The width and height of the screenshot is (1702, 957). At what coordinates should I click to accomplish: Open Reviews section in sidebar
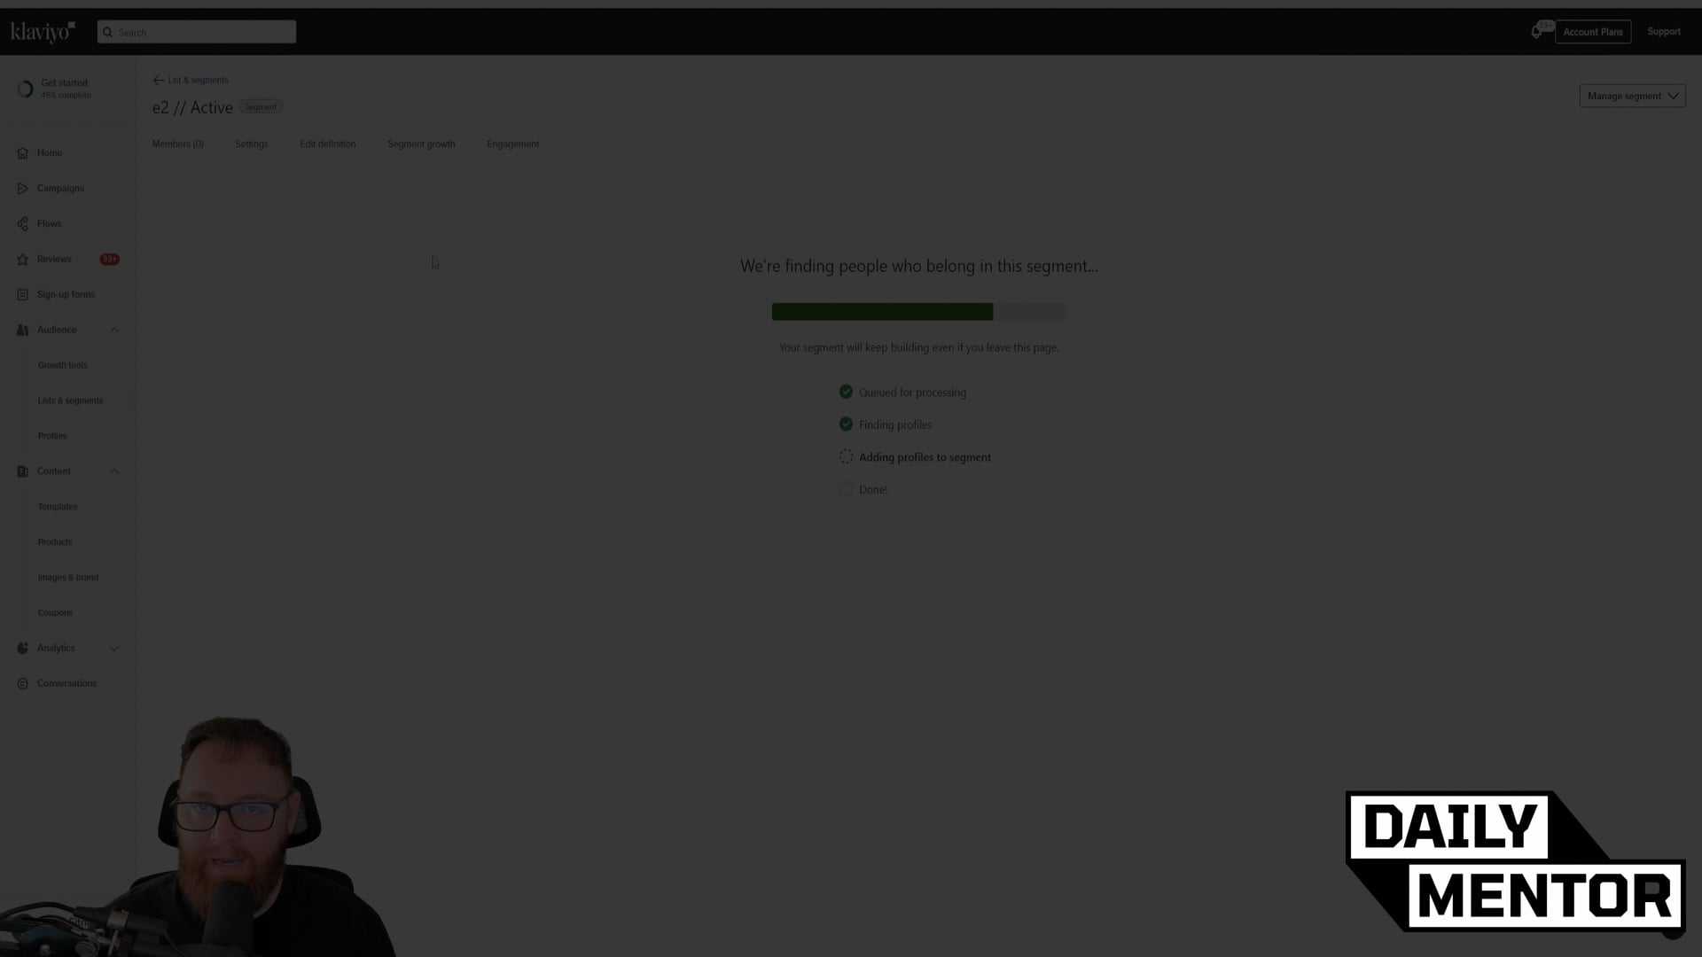(x=52, y=258)
